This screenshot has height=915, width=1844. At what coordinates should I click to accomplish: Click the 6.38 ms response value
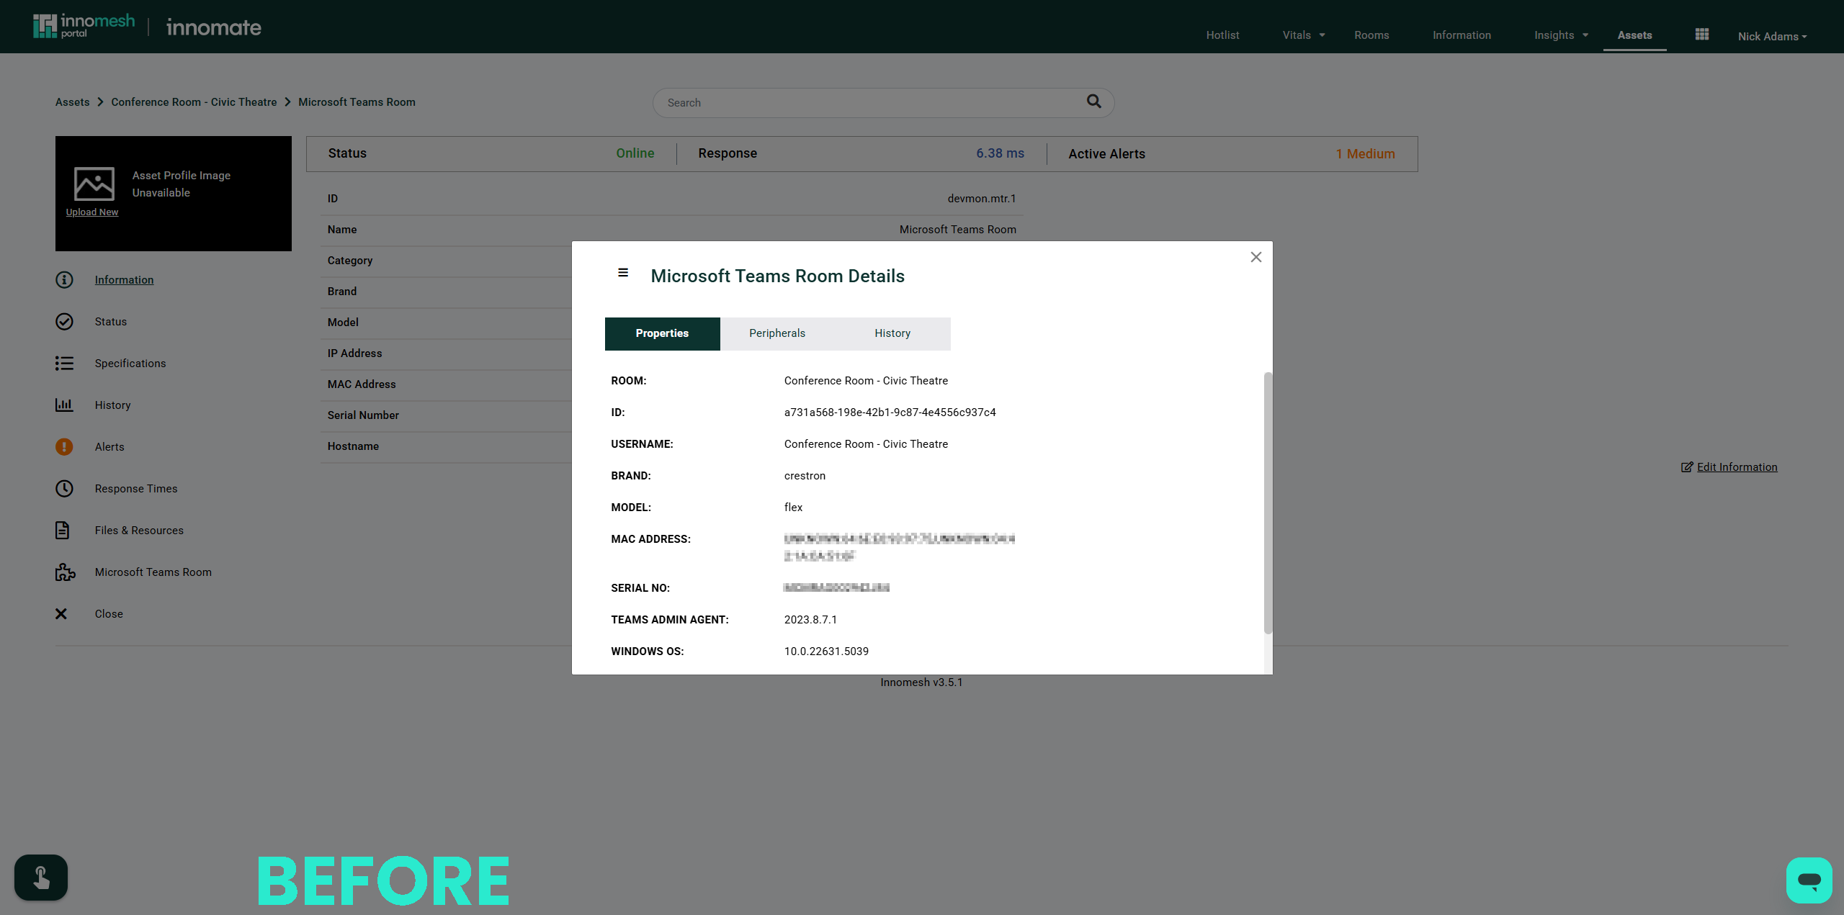pos(1001,153)
